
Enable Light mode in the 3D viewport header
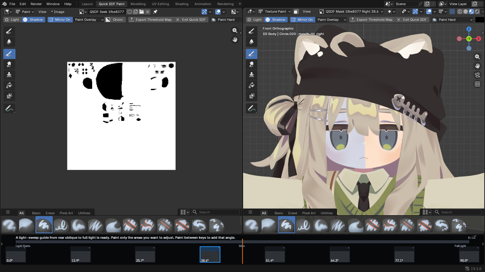tap(254, 19)
